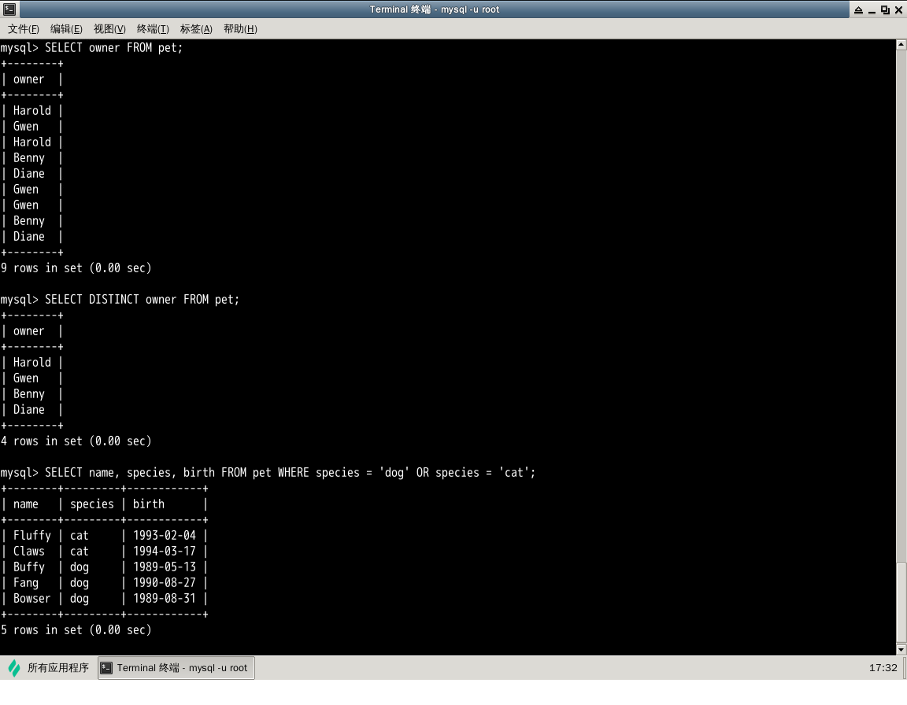
Task: Close the mysql terminal window
Action: [898, 9]
